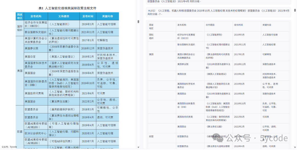Click 美国政府问责局 in the left table

34,93
